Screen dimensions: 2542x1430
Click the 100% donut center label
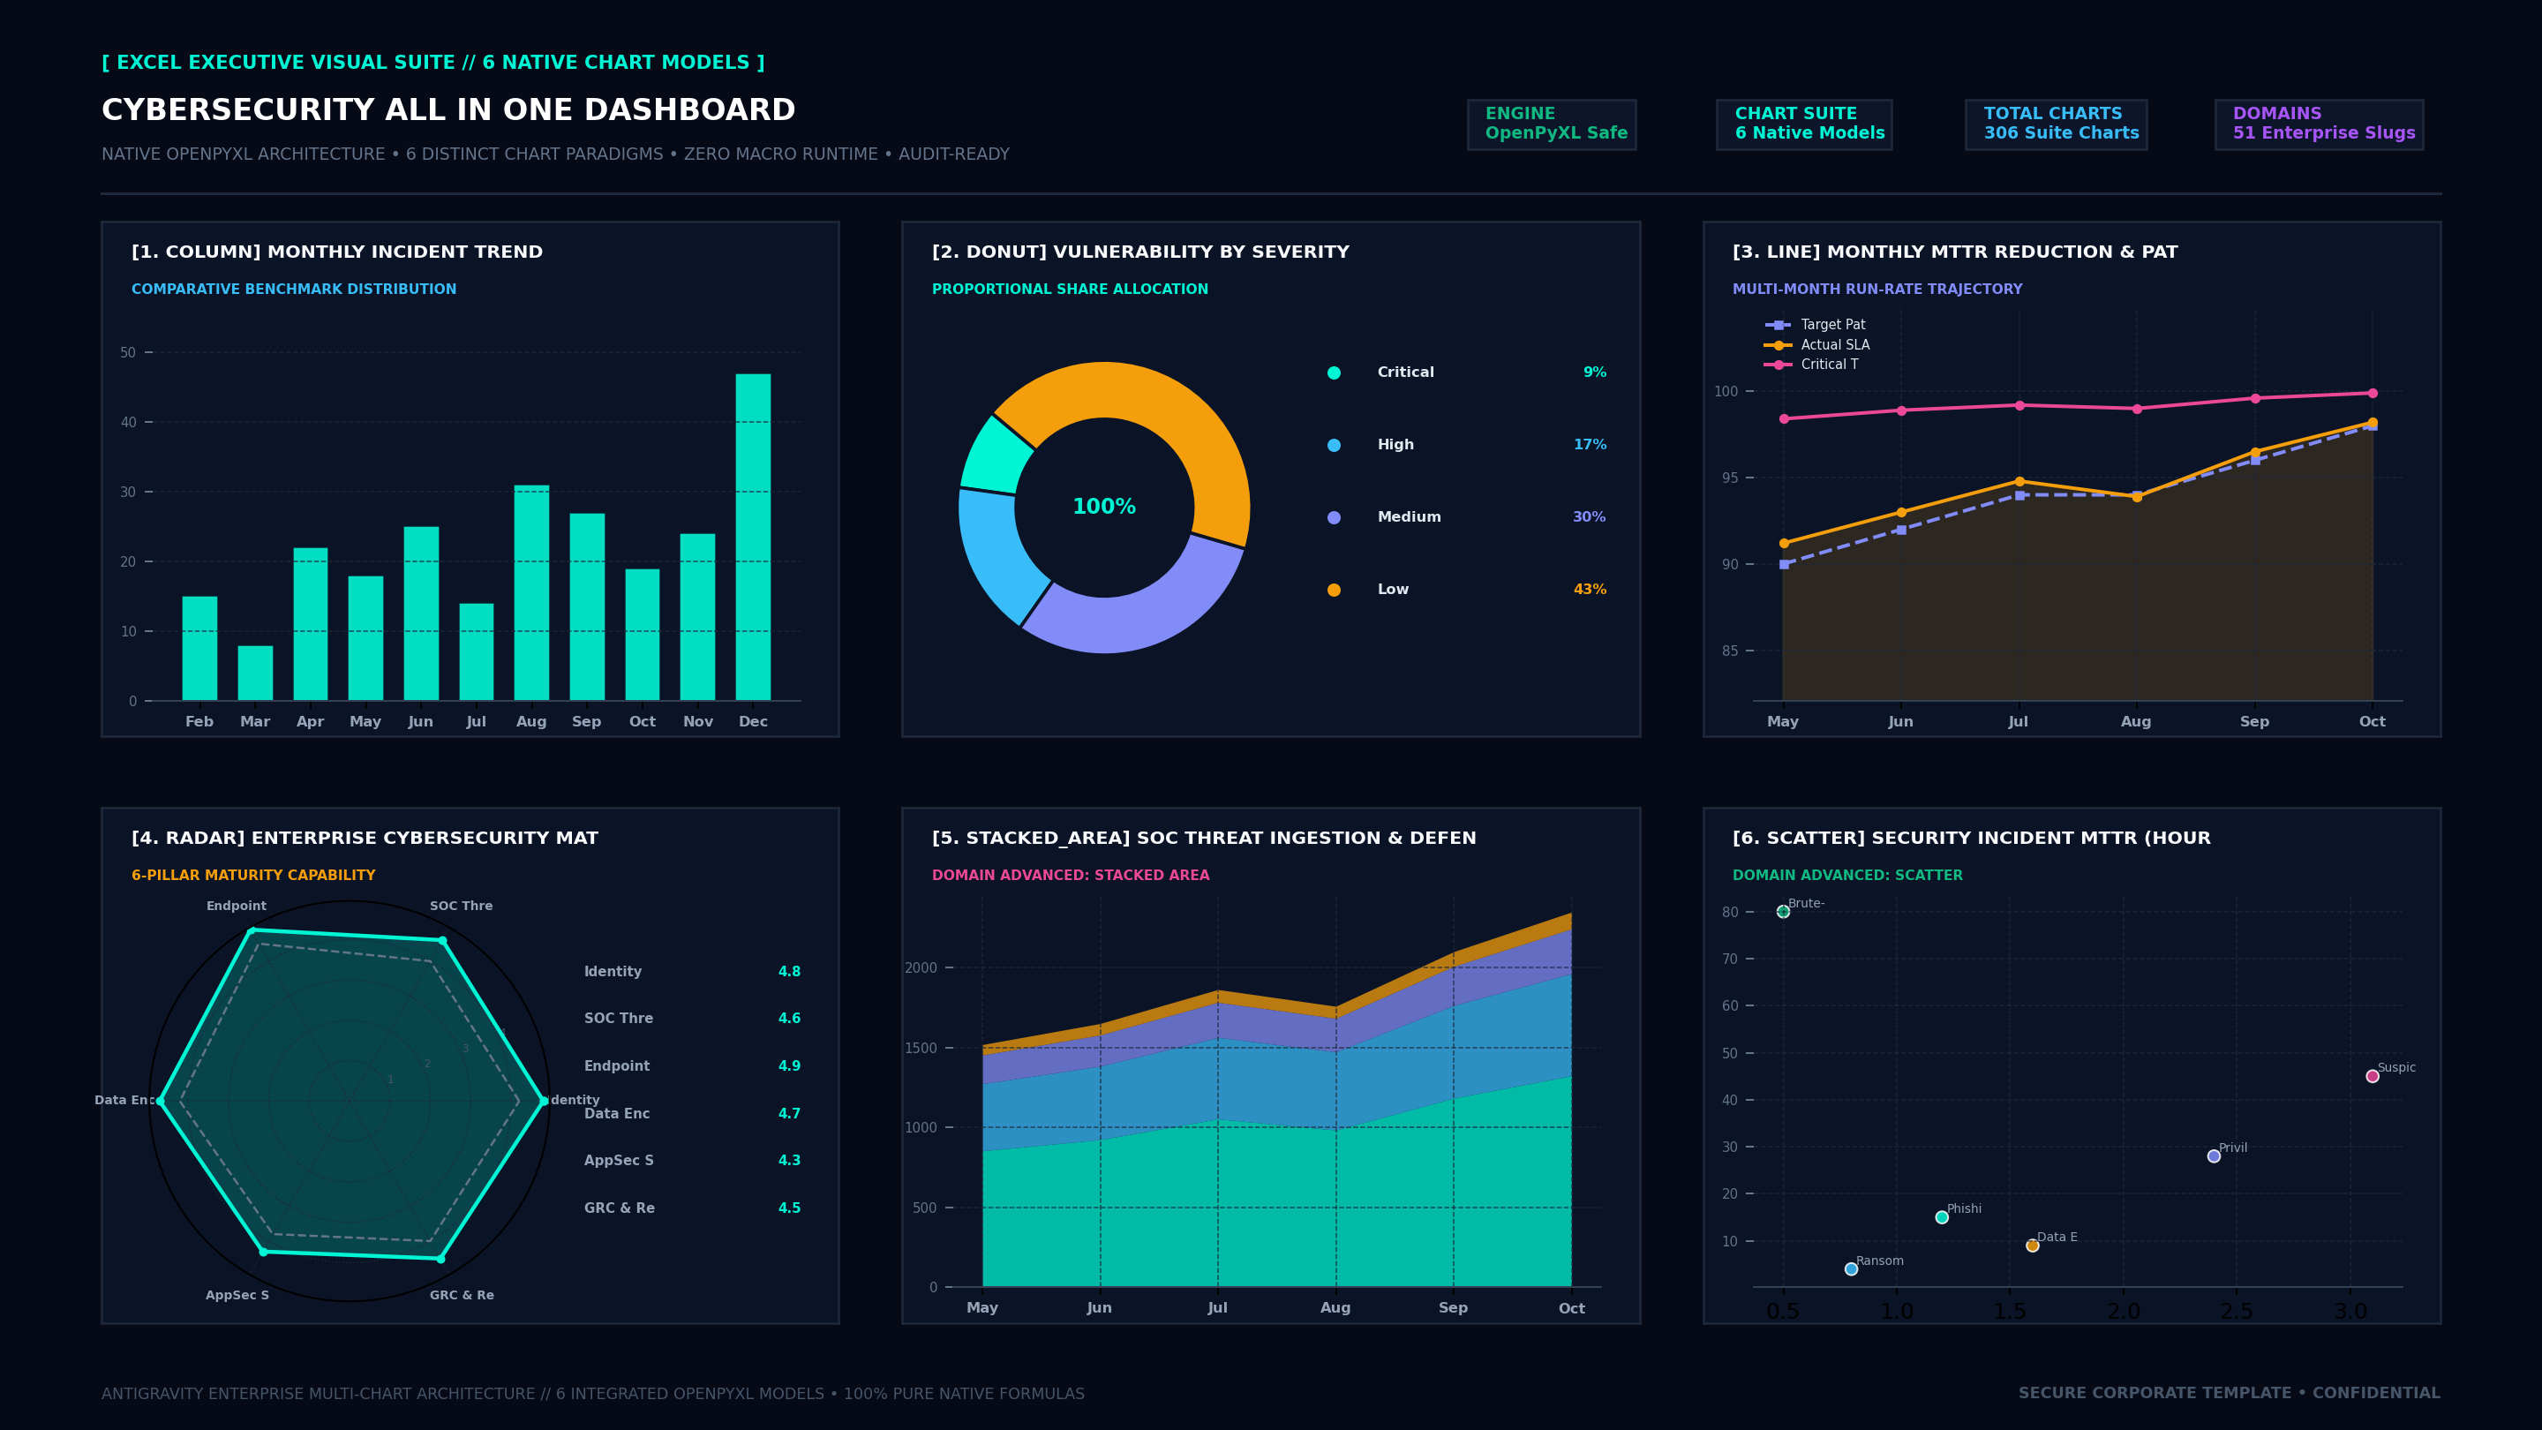pos(1104,507)
